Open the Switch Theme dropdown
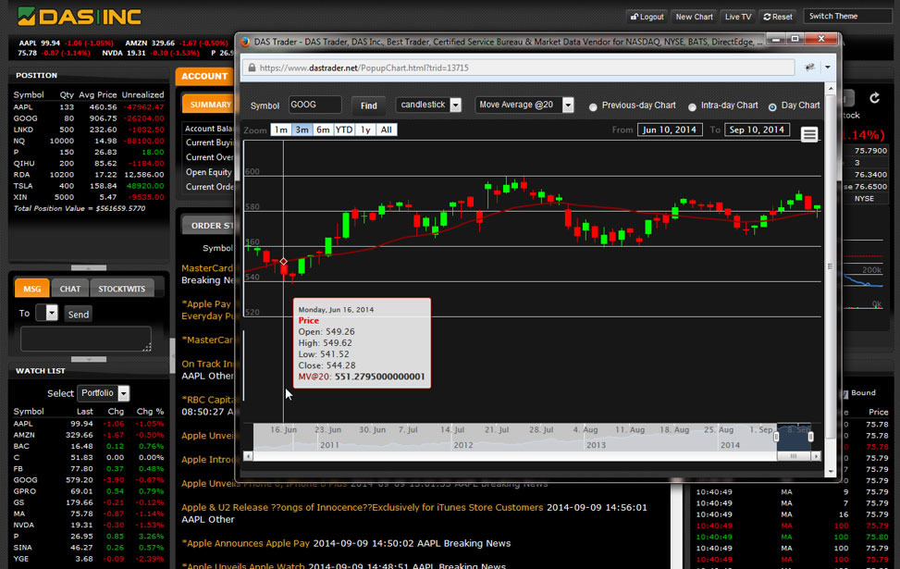Screen dimensions: 900x569 (x=847, y=16)
